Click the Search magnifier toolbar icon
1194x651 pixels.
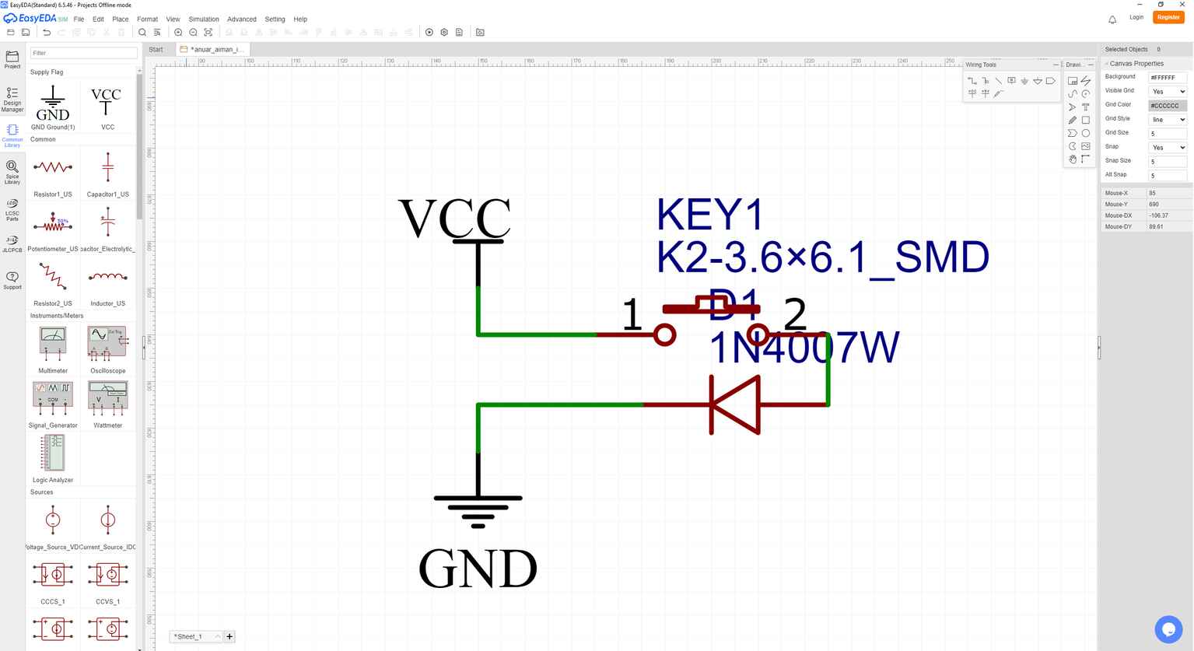point(142,32)
